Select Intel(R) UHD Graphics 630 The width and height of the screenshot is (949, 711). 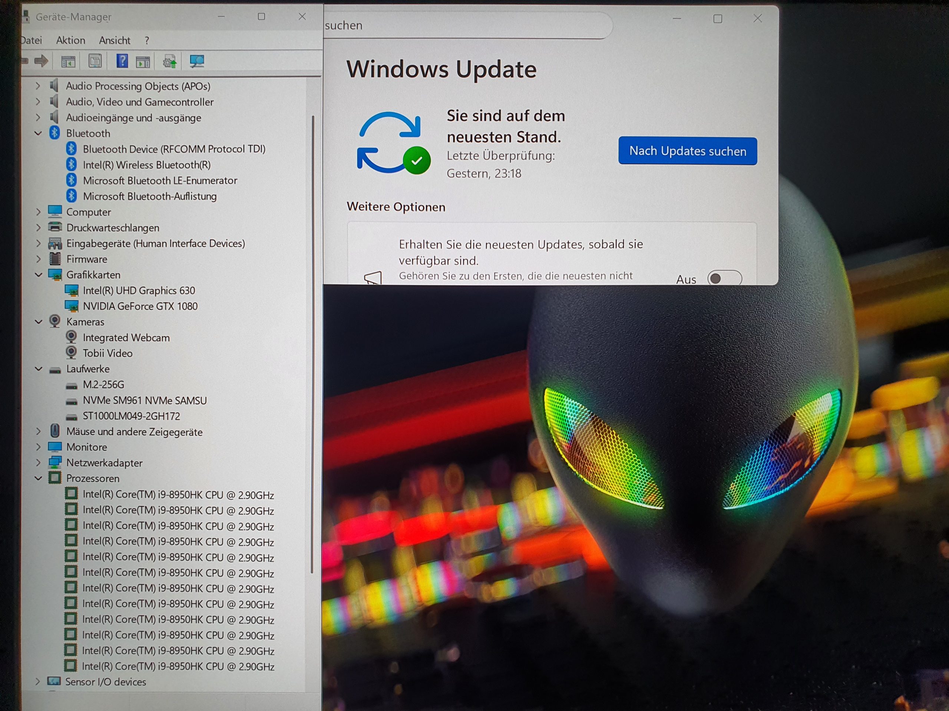point(139,291)
